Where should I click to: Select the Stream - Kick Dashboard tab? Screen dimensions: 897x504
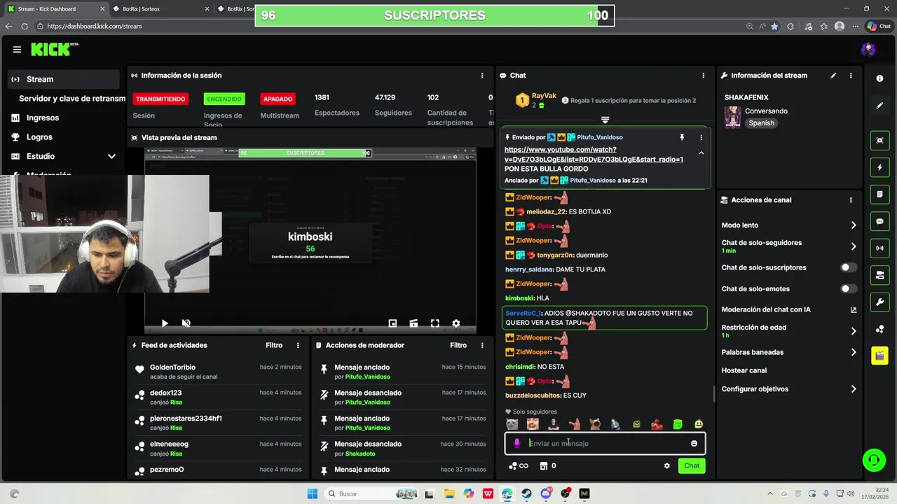tap(56, 9)
